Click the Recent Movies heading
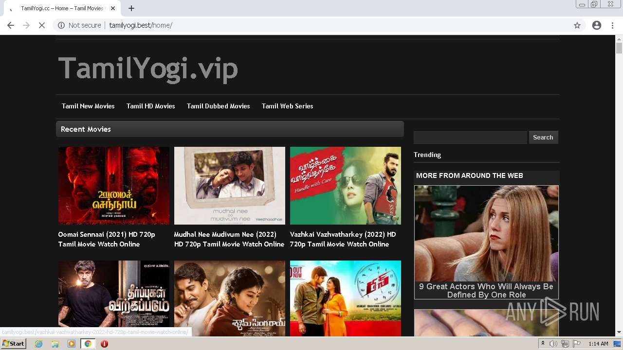Screen dimensions: 623x350 tap(86, 129)
